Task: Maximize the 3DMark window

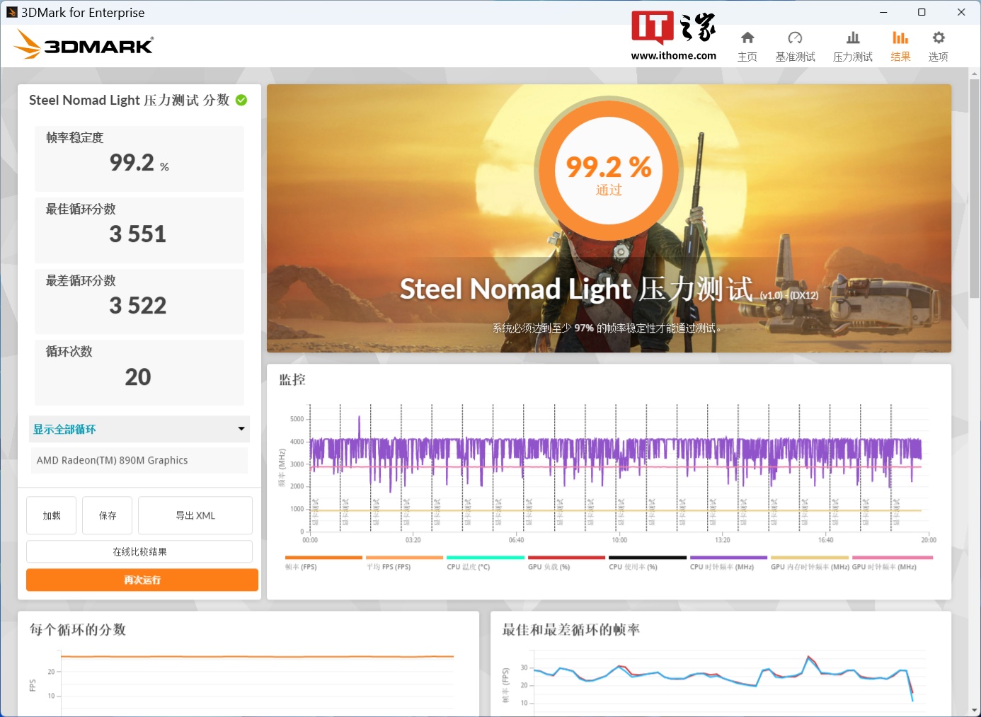Action: pyautogui.click(x=922, y=12)
